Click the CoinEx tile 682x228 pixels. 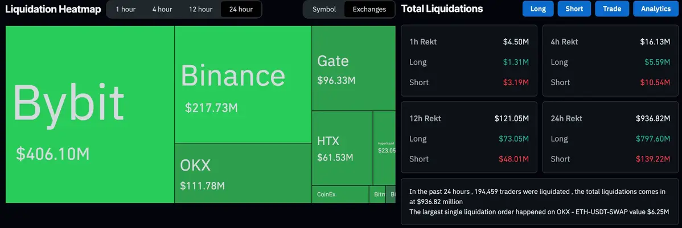pyautogui.click(x=340, y=194)
